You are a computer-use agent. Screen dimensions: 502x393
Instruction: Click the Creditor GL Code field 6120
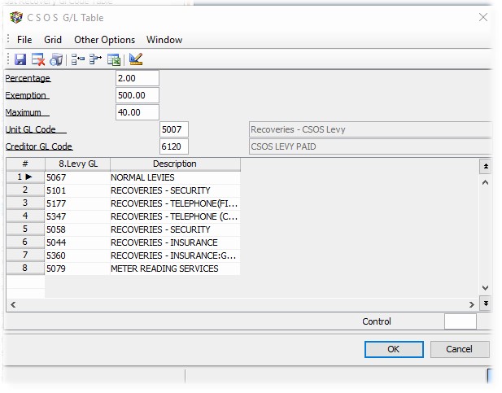(174, 146)
